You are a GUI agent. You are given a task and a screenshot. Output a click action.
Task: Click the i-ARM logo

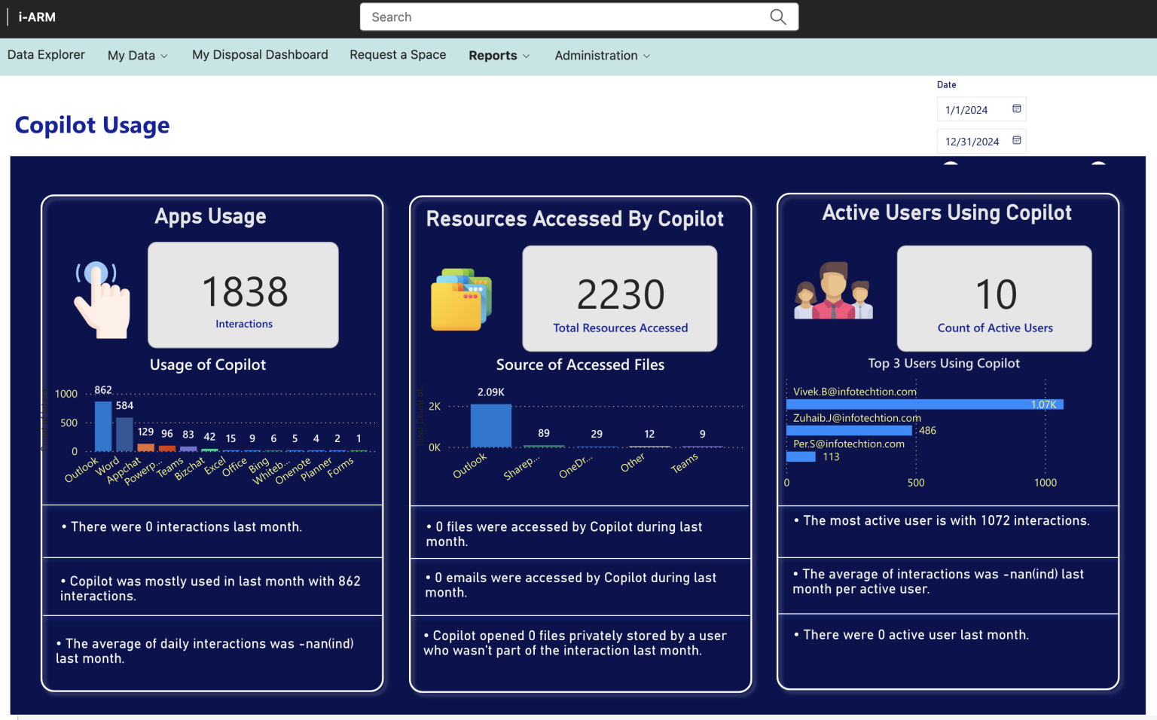[x=35, y=17]
